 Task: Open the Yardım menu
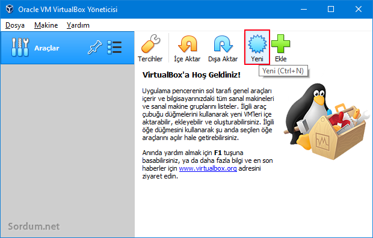[78, 25]
